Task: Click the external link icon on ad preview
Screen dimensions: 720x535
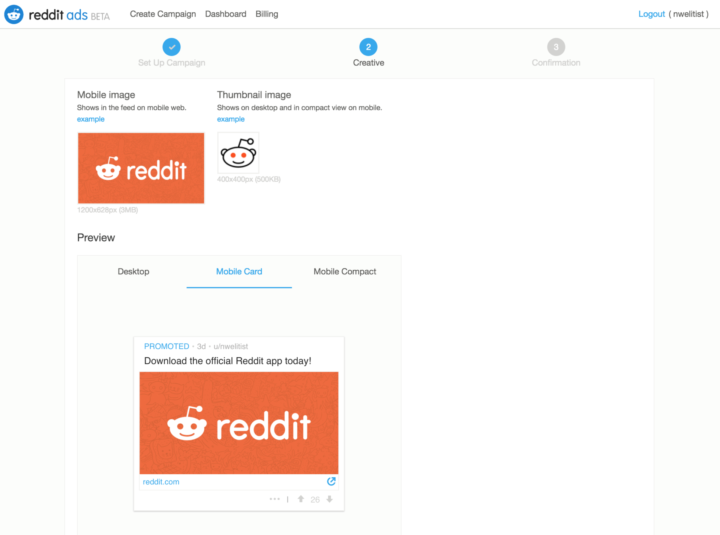Action: coord(331,481)
